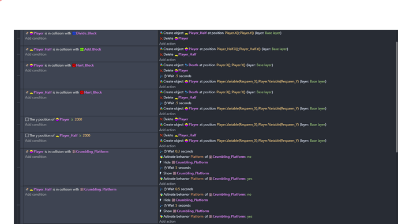Click Add action below Player y position actions
Screen dimensions: 398x224
167,130
